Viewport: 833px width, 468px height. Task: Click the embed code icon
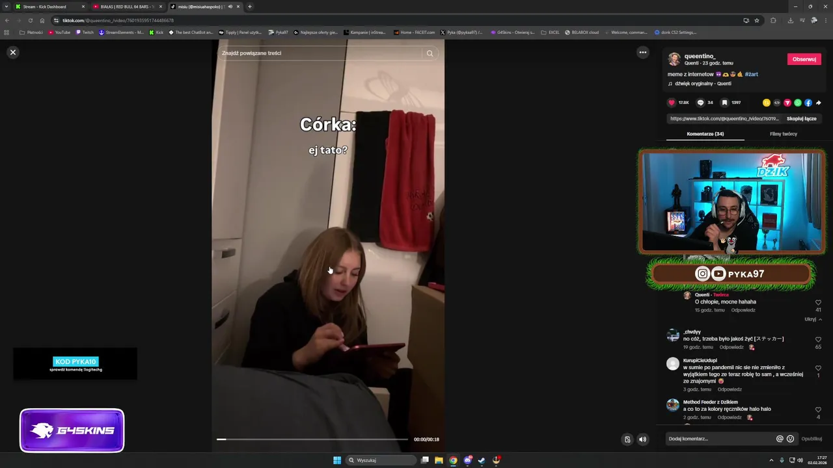pyautogui.click(x=777, y=103)
